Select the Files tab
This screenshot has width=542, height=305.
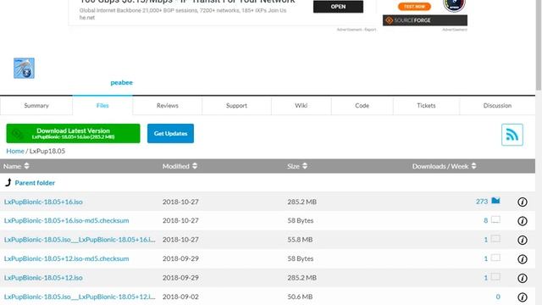[x=102, y=105]
